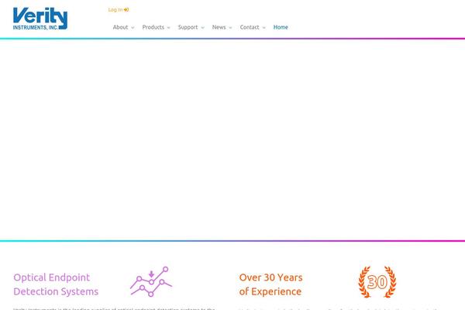The height and width of the screenshot is (310, 465).
Task: Click the Over 30 Years of Experience heading
Action: point(270,284)
